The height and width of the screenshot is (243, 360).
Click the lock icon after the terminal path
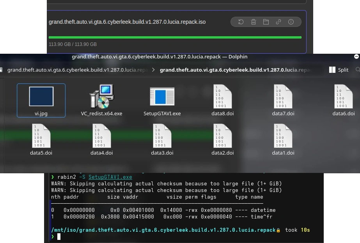pyautogui.click(x=278, y=231)
